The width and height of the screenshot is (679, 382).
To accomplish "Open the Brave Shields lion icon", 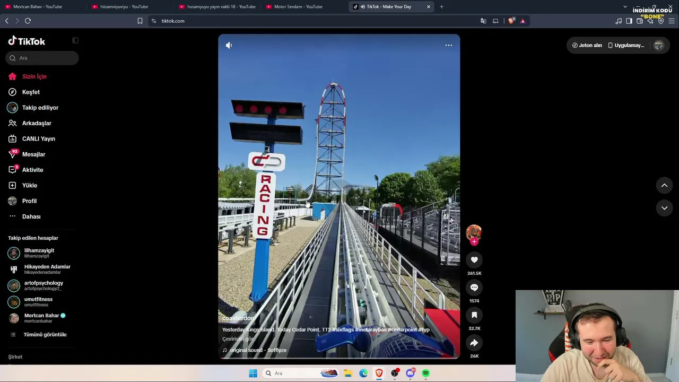I will coord(511,21).
